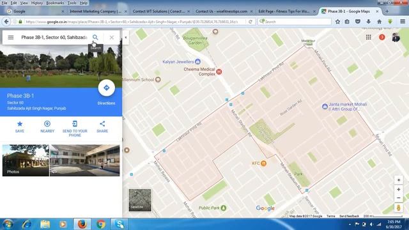Select the Street View pegman icon
This screenshot has width=409, height=230.
(399, 208)
